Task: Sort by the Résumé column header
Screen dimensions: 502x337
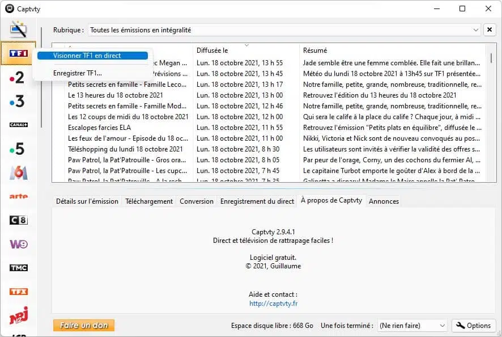Action: 393,50
